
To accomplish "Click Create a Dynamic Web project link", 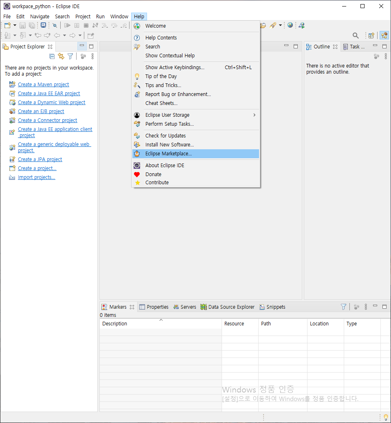I will tap(52, 102).
